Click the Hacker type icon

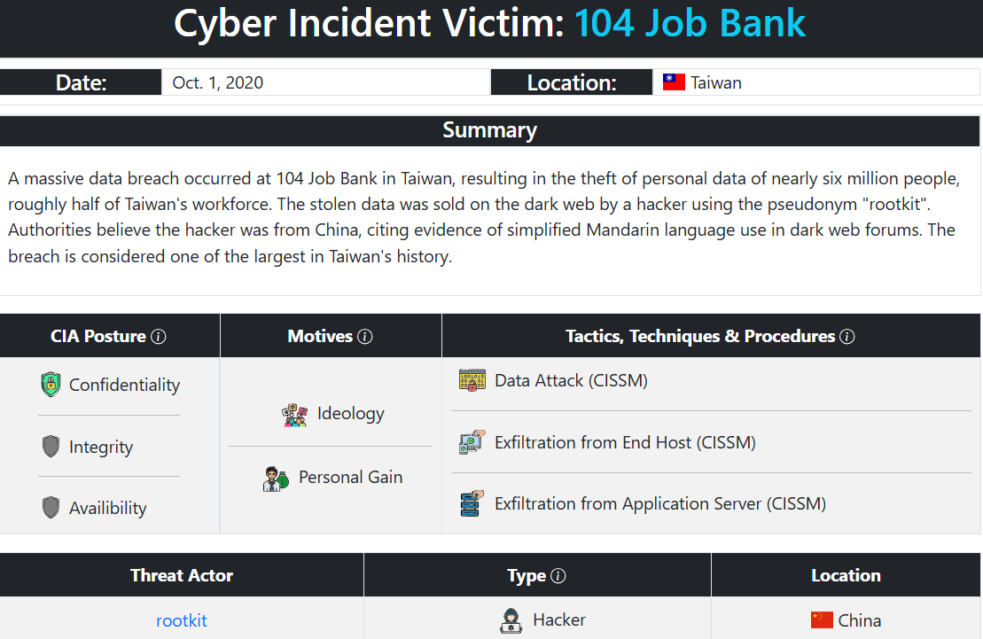coord(511,620)
